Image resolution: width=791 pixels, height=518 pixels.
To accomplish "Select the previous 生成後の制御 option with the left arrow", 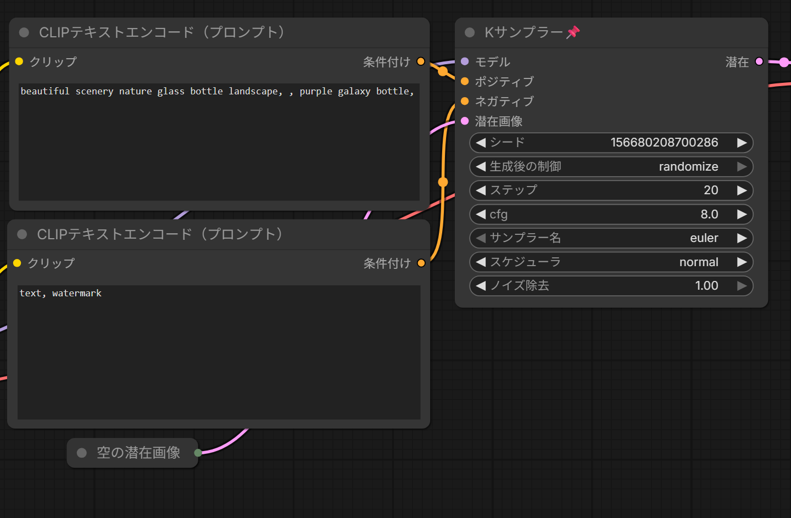I will point(481,166).
